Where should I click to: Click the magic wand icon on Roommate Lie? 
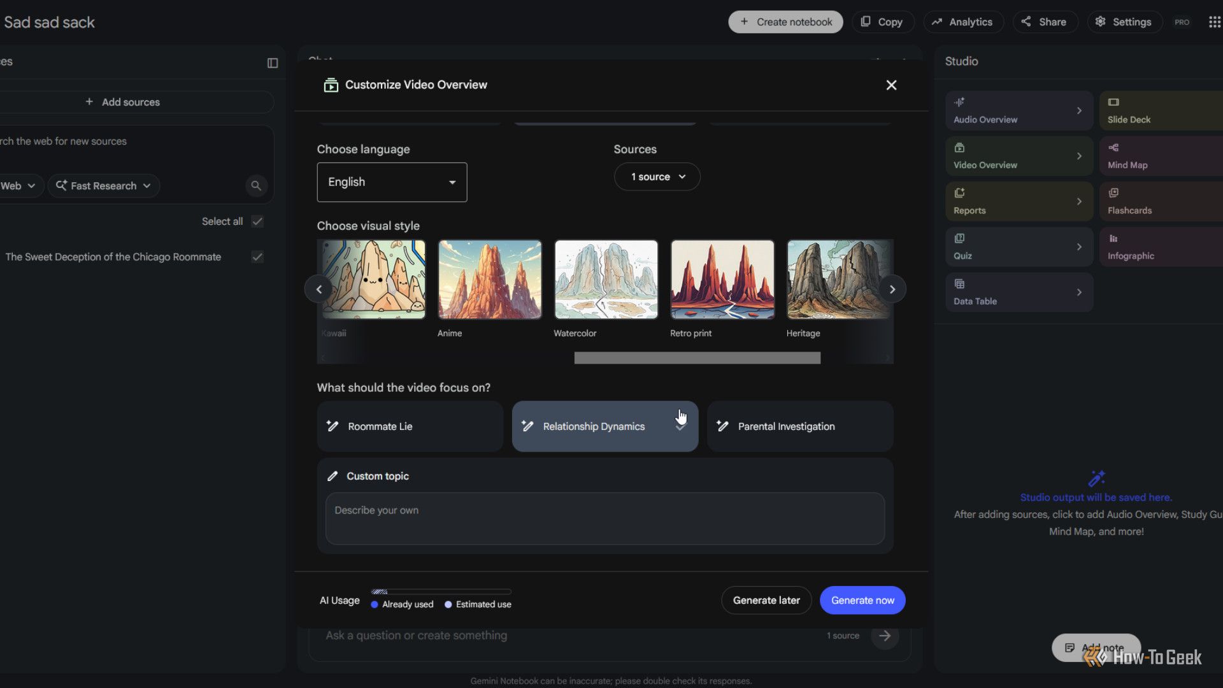coord(333,426)
